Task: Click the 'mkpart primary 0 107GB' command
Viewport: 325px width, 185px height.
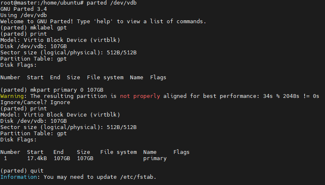Action: 67,90
